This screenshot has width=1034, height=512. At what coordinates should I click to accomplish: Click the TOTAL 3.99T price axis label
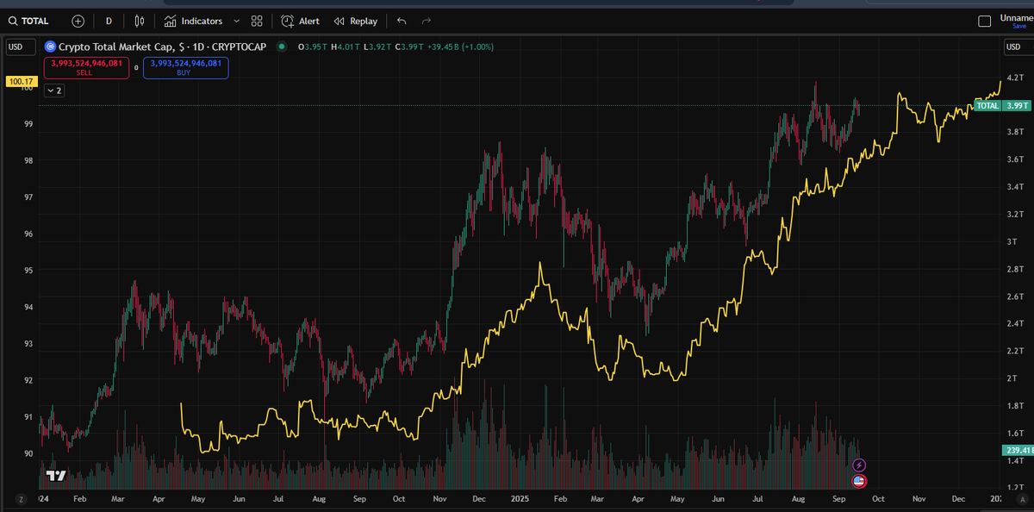(x=1002, y=105)
